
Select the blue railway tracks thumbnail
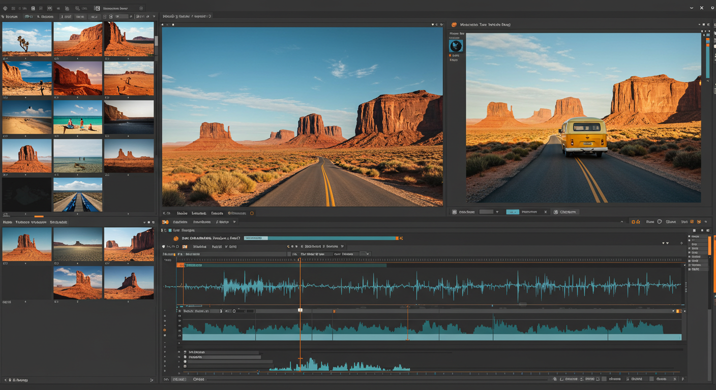coord(78,194)
